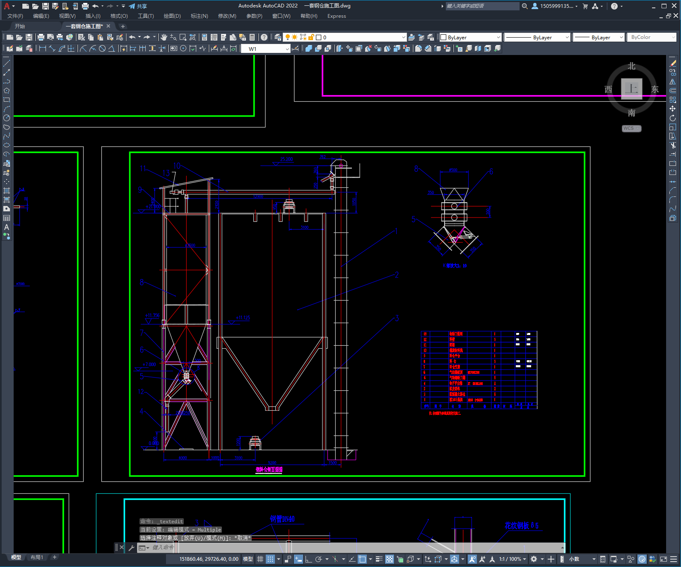The width and height of the screenshot is (681, 567).
Task: Select the Polygon tool in draw toolbar
Action: coord(7,91)
